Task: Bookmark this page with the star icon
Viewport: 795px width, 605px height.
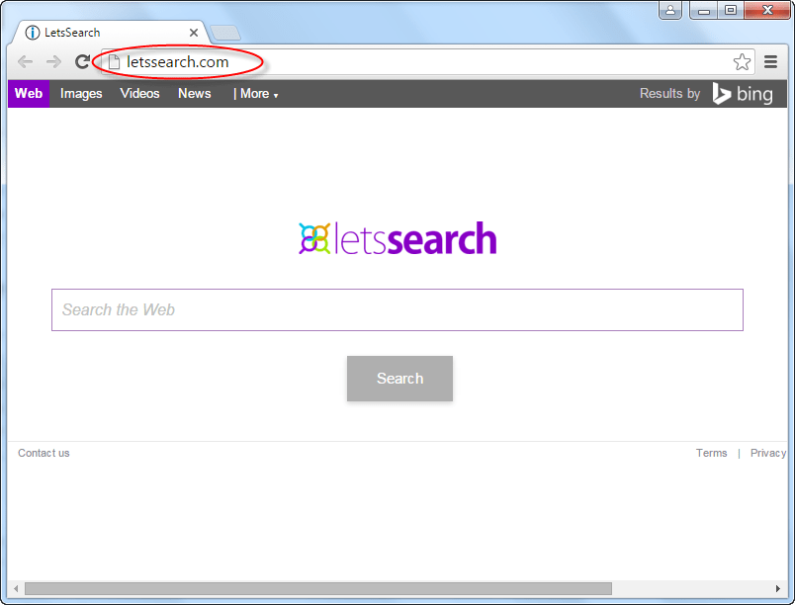Action: tap(742, 62)
